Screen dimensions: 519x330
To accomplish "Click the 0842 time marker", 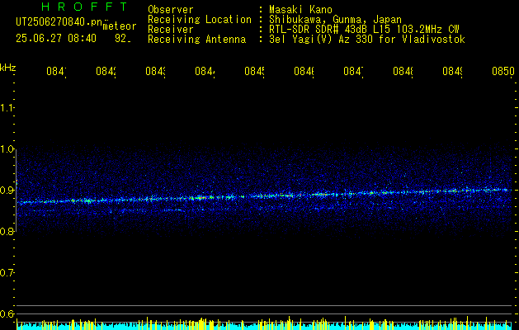I will point(106,71).
